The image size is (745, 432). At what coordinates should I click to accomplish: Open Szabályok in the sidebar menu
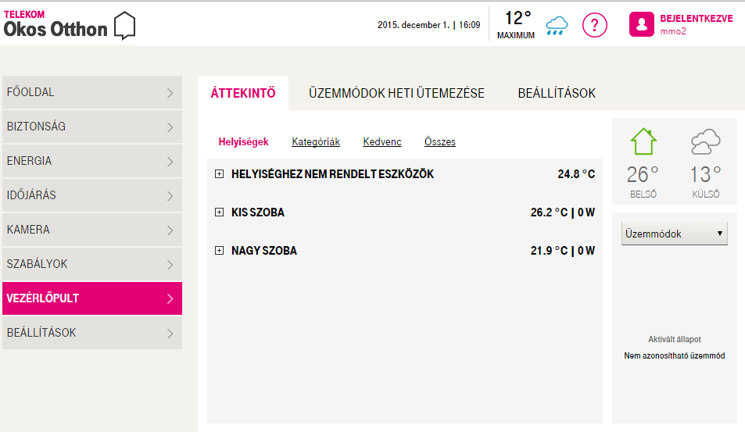click(91, 264)
